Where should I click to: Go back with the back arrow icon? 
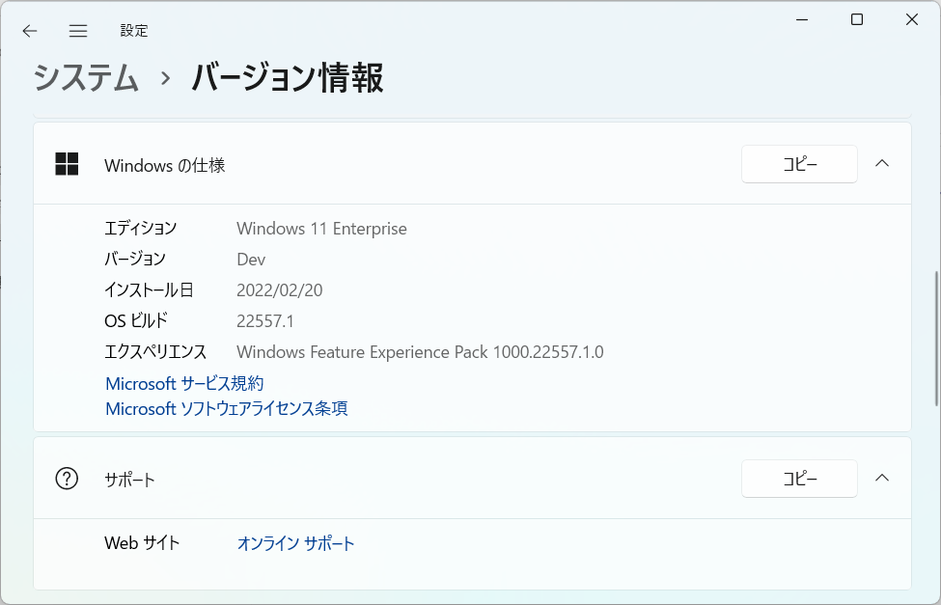(29, 31)
